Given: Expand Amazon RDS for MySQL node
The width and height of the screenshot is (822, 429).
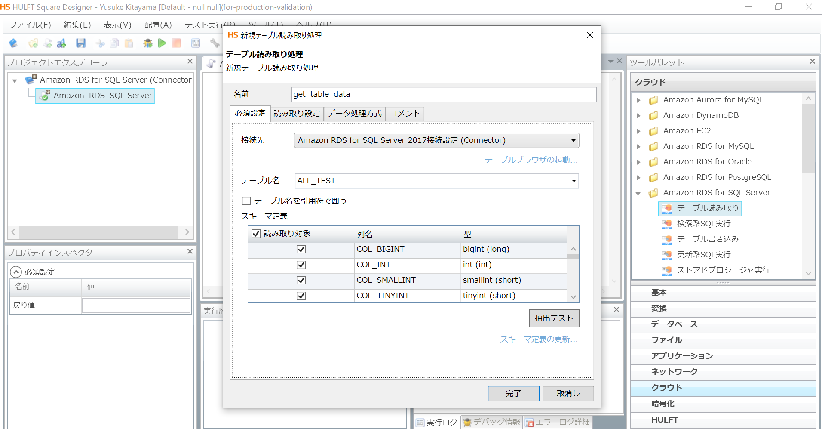Looking at the screenshot, I should click(x=638, y=147).
